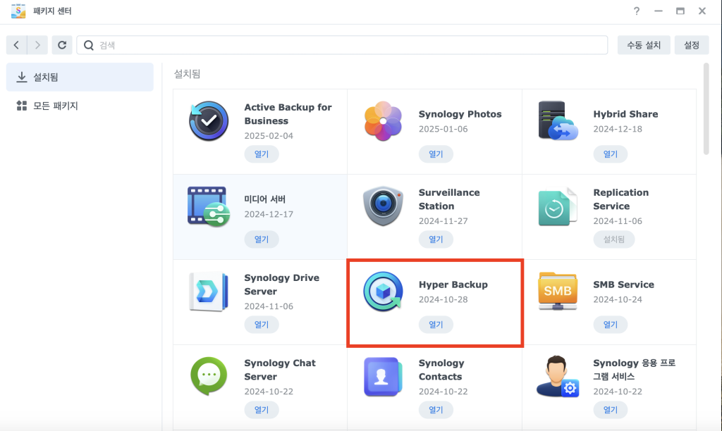Click the Synology 응용 프로그램 서비스 icon
The width and height of the screenshot is (722, 431).
(558, 376)
